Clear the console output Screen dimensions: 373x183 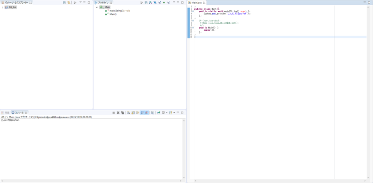click(x=129, y=113)
